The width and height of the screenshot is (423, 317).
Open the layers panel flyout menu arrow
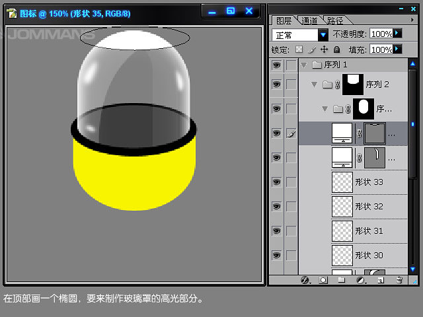point(412,20)
